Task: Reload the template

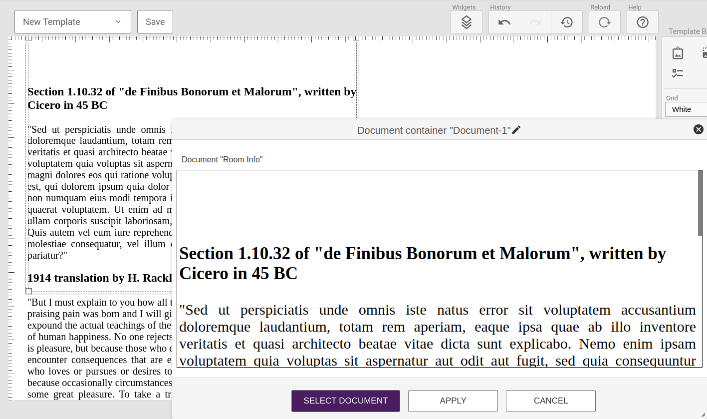Action: [x=604, y=22]
